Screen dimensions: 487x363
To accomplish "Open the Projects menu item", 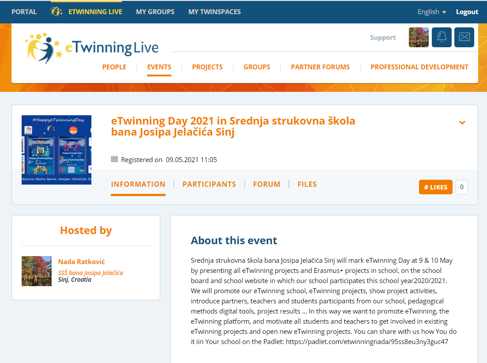I will click(x=207, y=67).
